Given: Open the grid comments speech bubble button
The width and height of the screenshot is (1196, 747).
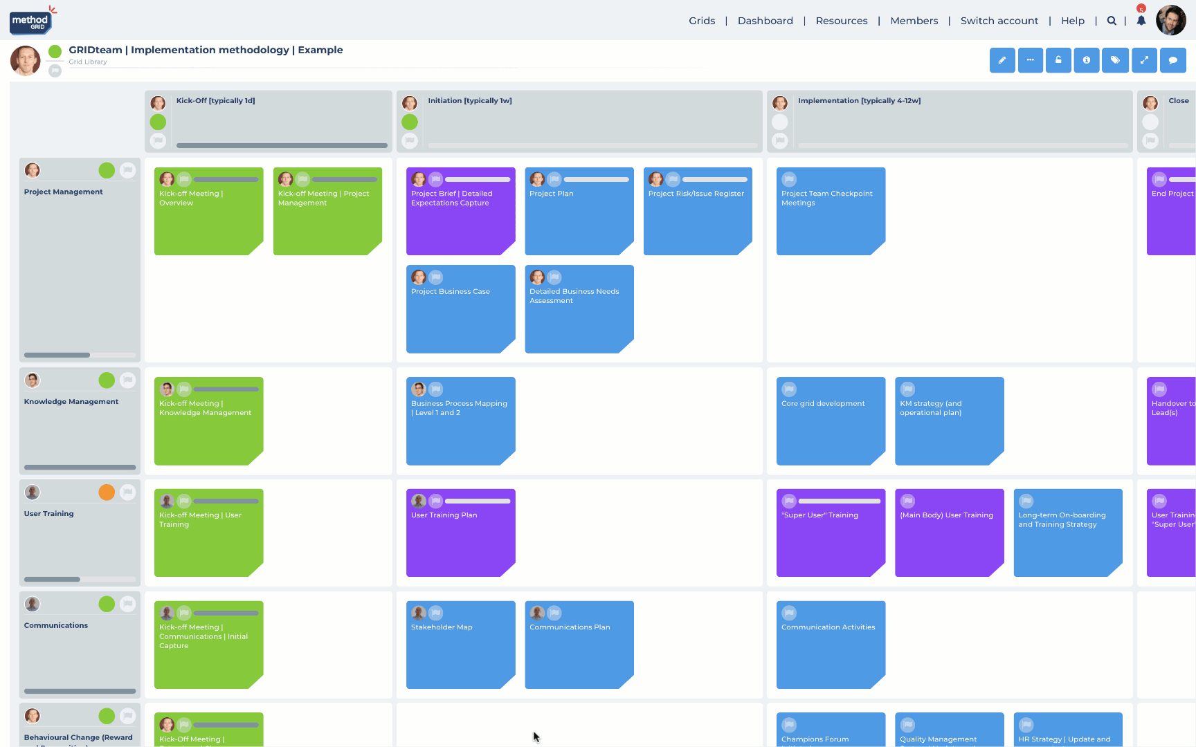Looking at the screenshot, I should (x=1173, y=60).
